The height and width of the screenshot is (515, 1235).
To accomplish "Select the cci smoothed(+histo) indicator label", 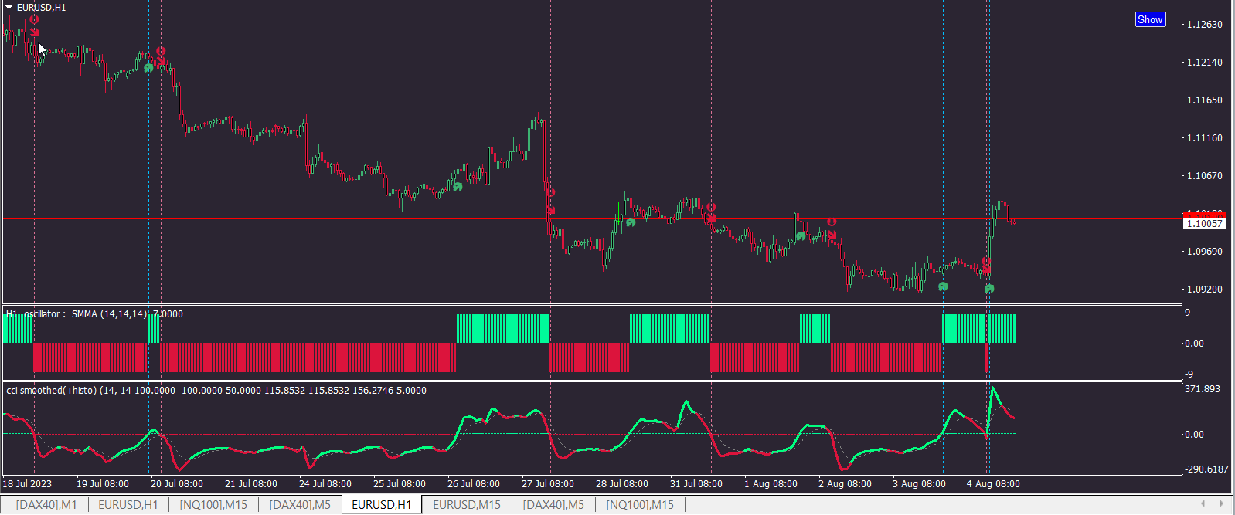I will [216, 391].
